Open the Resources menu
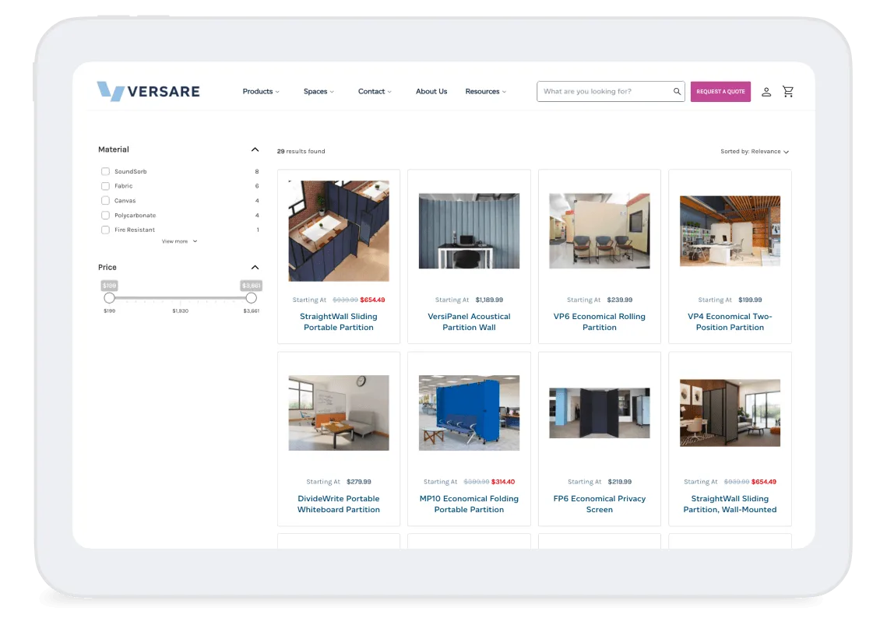Screen dimensions: 887x625 [486, 92]
